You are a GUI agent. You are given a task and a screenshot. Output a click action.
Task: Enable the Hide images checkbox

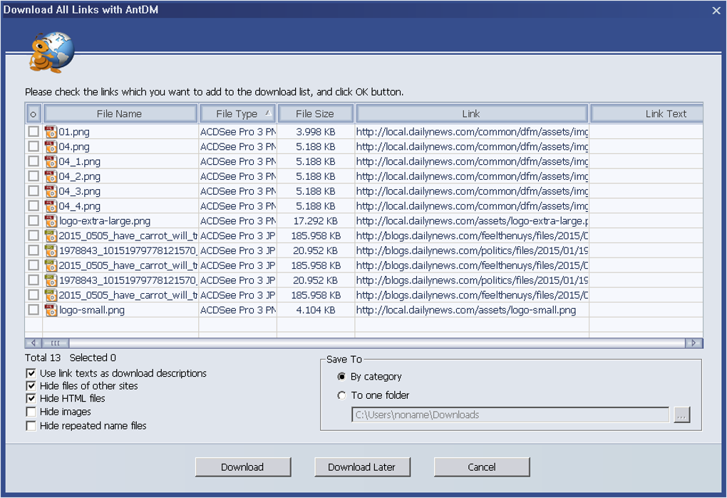[31, 412]
